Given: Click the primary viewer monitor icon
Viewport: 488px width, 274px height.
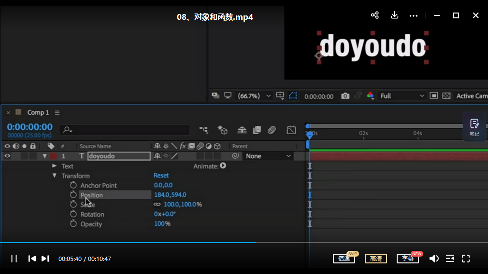Looking at the screenshot, I should tap(228, 96).
